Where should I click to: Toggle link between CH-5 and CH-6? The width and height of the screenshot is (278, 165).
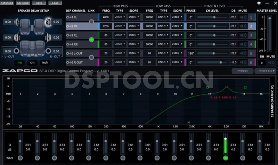pyautogui.click(x=91, y=57)
